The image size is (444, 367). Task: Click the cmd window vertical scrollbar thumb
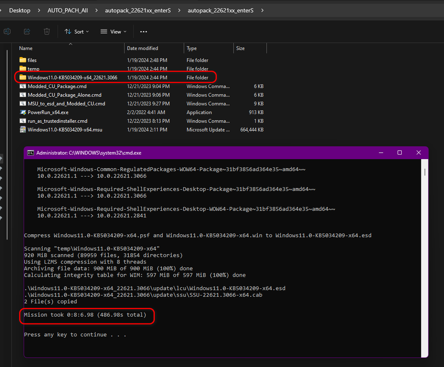point(425,172)
